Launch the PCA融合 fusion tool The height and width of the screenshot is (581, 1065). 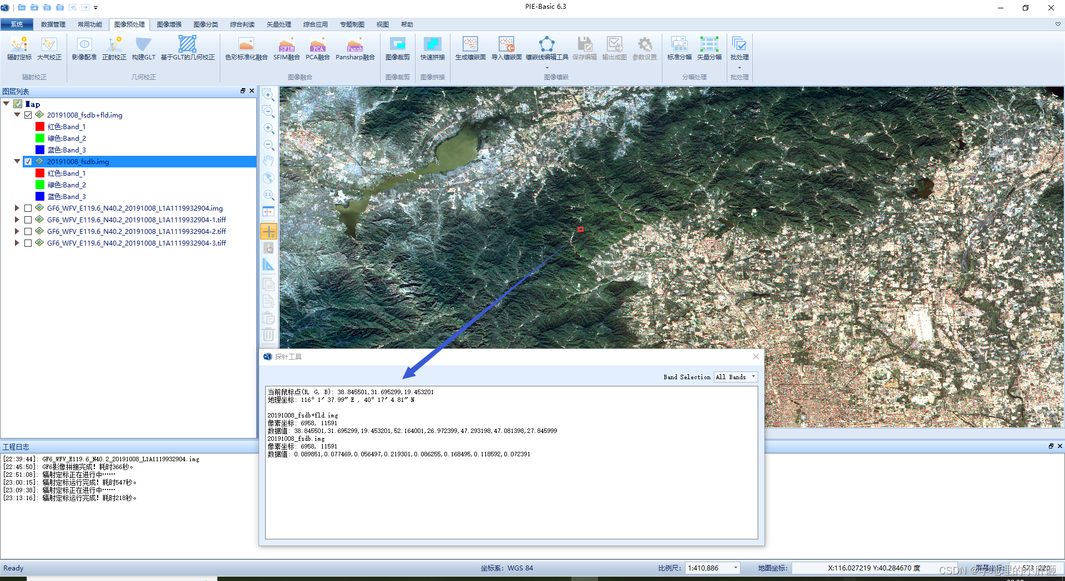coord(318,48)
